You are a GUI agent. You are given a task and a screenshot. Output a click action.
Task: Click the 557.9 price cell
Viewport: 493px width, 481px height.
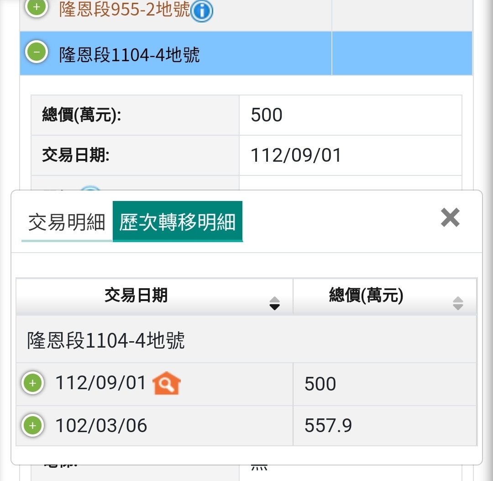click(x=328, y=426)
